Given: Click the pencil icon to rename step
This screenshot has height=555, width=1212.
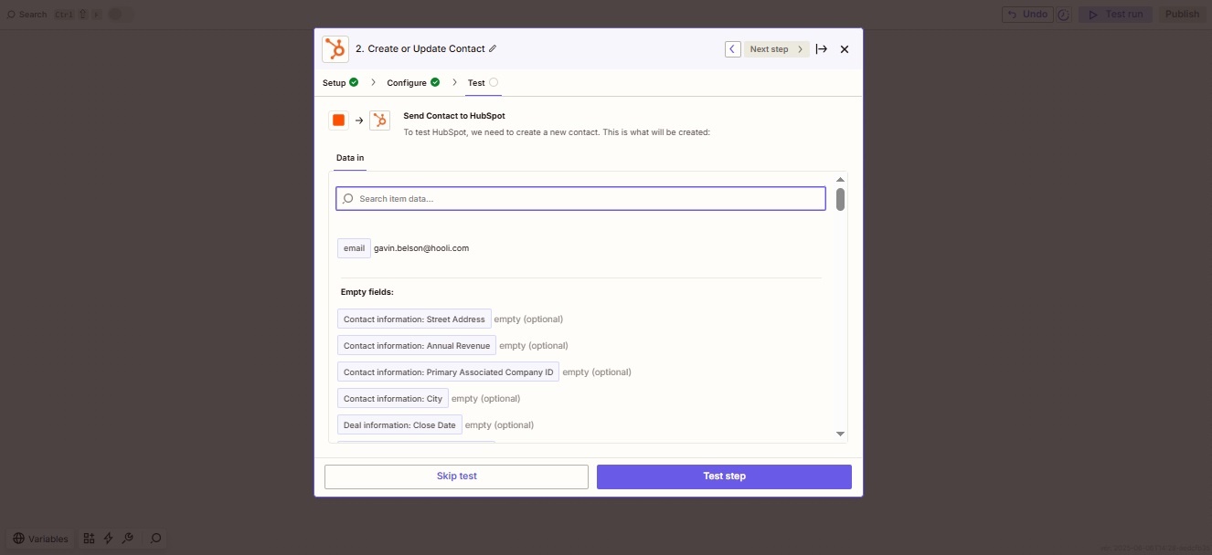Looking at the screenshot, I should [493, 48].
